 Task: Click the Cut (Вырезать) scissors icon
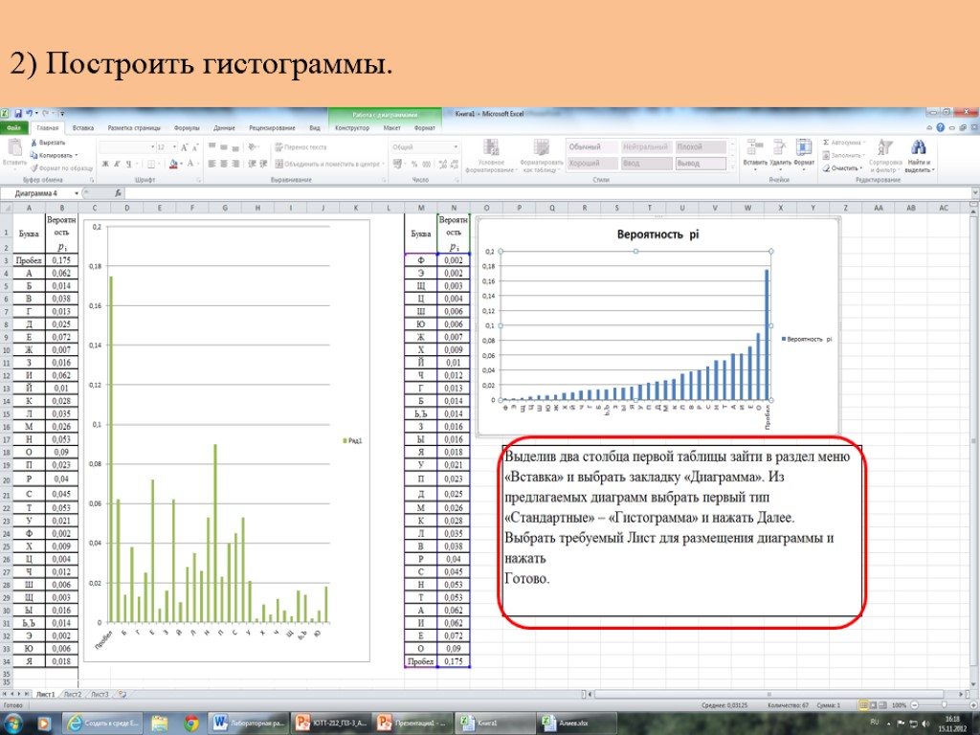click(33, 144)
